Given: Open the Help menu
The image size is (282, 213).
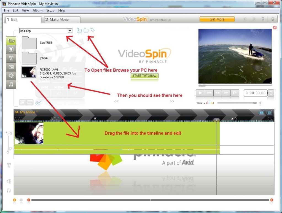Looking at the screenshot, I should 61,11.
